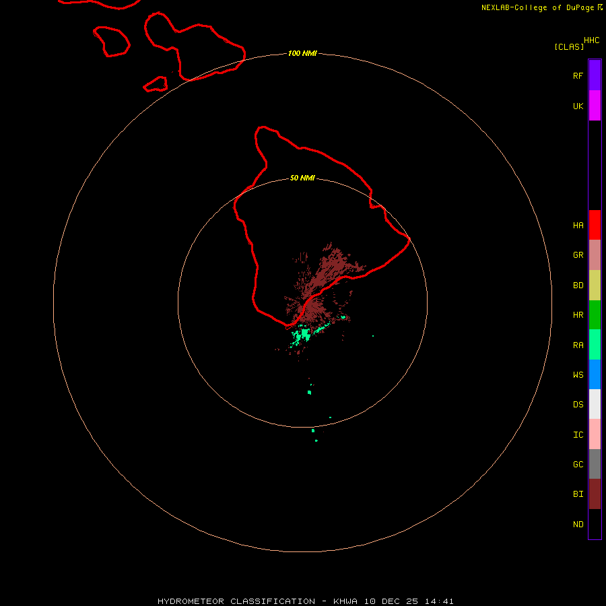Pick the WS blue legend swatch
606x606 pixels.
[x=595, y=374]
